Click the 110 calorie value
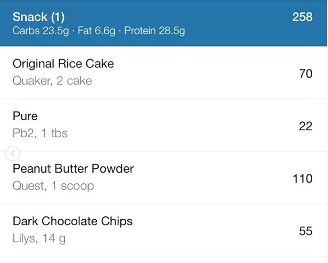328x263 pixels. point(302,178)
